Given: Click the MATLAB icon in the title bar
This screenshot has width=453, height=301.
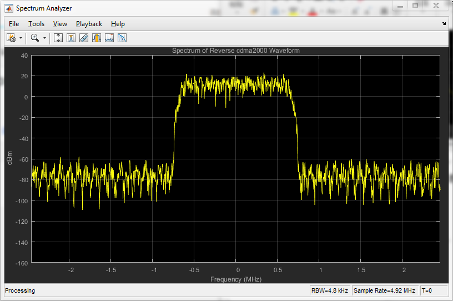Looking at the screenshot, I should (9, 8).
